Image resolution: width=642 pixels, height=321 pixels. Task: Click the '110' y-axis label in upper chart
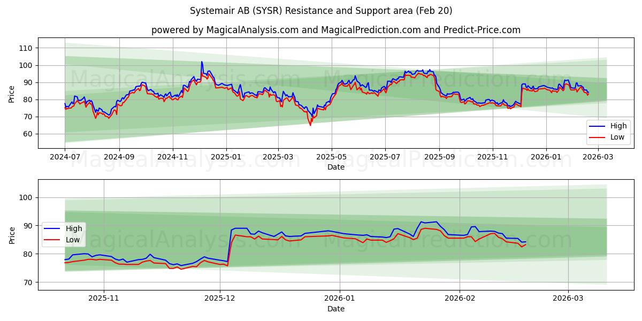click(26, 48)
